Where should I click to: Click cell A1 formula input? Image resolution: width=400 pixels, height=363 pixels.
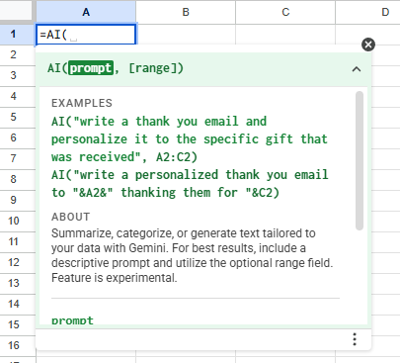pos(86,35)
